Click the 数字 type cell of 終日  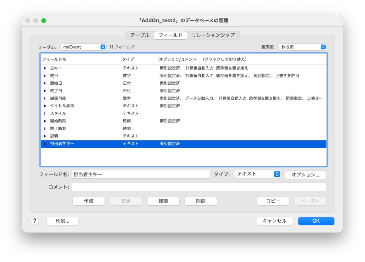click(x=127, y=76)
